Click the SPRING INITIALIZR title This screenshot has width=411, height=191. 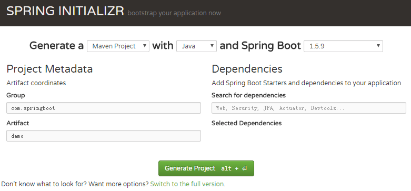(x=65, y=11)
